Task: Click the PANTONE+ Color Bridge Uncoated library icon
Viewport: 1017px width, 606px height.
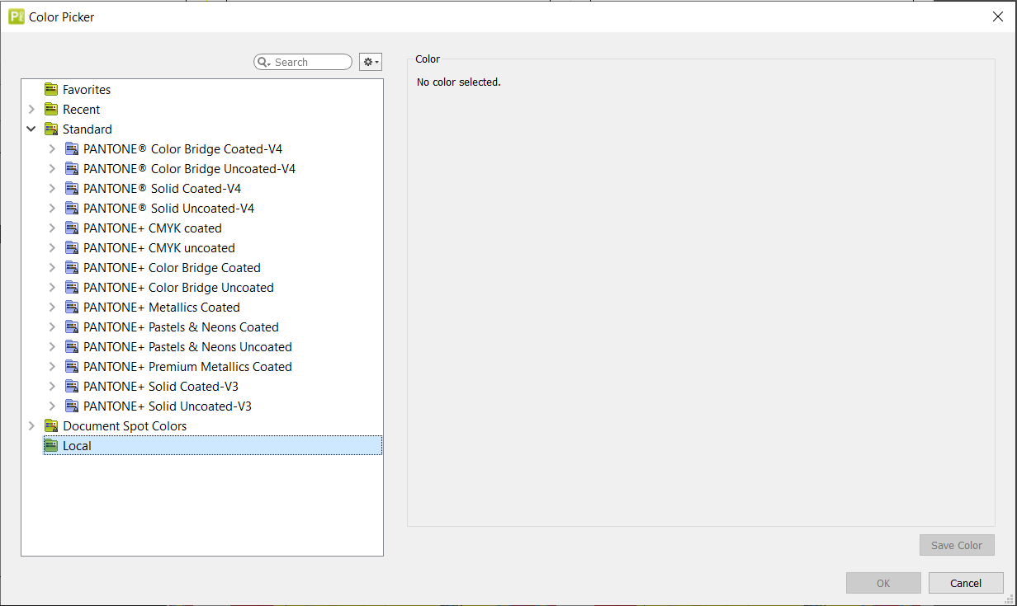Action: [72, 288]
